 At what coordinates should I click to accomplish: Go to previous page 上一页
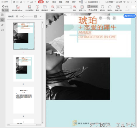click(127, 8)
